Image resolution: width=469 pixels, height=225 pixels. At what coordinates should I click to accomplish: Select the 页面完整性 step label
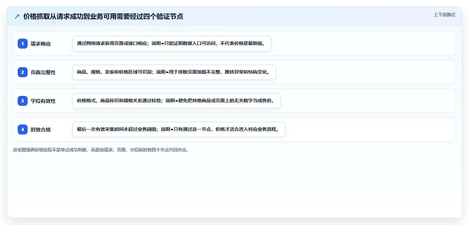(x=43, y=72)
